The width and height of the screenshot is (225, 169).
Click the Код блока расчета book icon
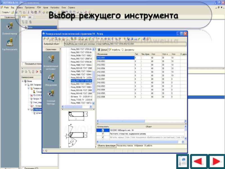[x=10, y=43]
